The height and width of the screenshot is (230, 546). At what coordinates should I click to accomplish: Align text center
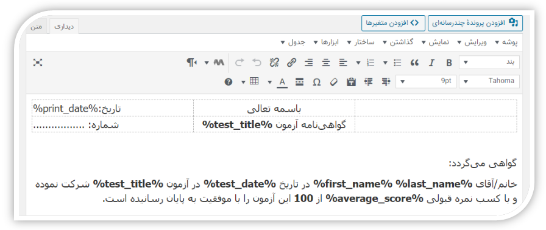pyautogui.click(x=325, y=63)
